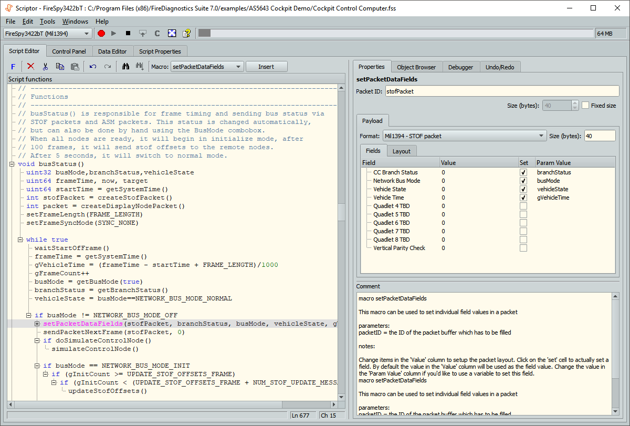Screen dimensions: 630x426
Task: Open the yellow help question-mark icon
Action: [186, 33]
